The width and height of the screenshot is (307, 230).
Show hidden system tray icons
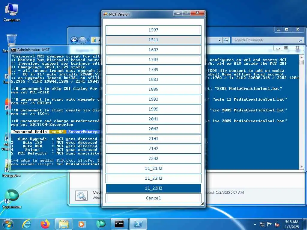point(255,224)
